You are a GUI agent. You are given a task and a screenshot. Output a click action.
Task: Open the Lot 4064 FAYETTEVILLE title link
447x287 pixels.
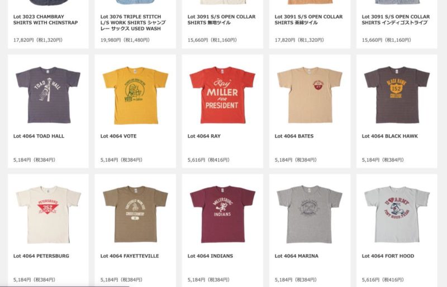pyautogui.click(x=130, y=256)
